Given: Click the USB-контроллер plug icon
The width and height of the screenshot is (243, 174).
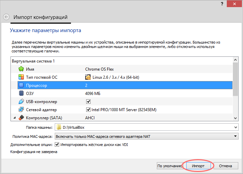Looking at the screenshot, I should click(x=21, y=101).
